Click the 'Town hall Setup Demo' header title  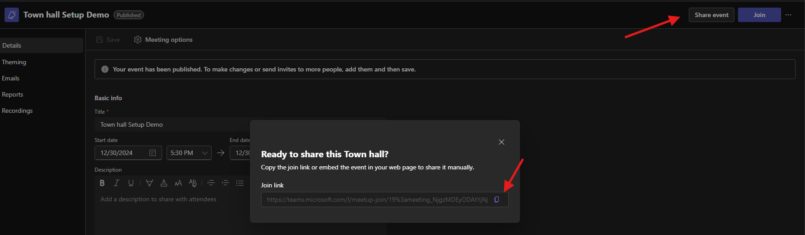coord(66,15)
